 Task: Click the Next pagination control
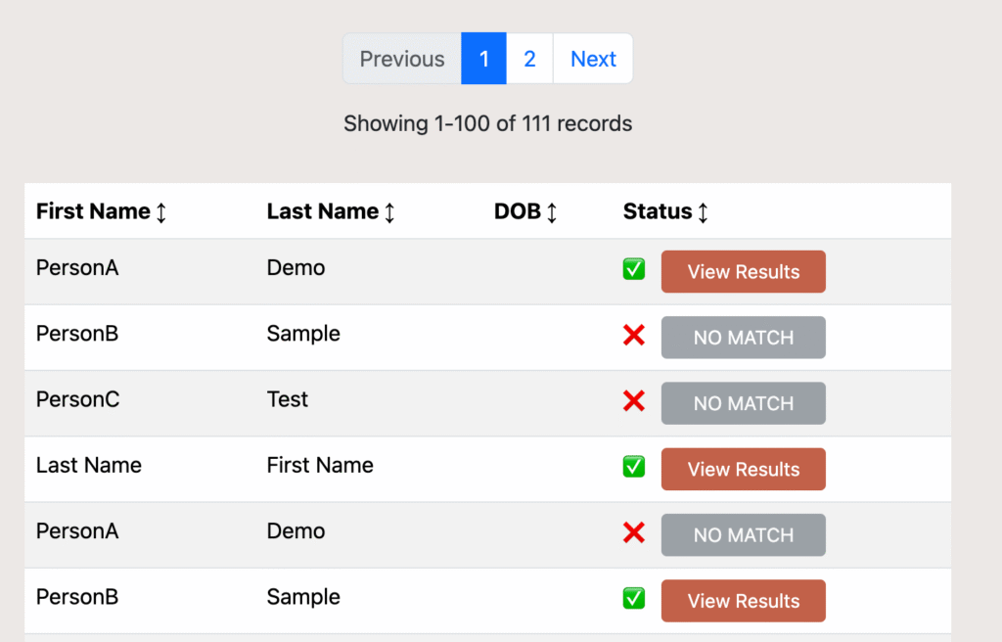pos(593,59)
